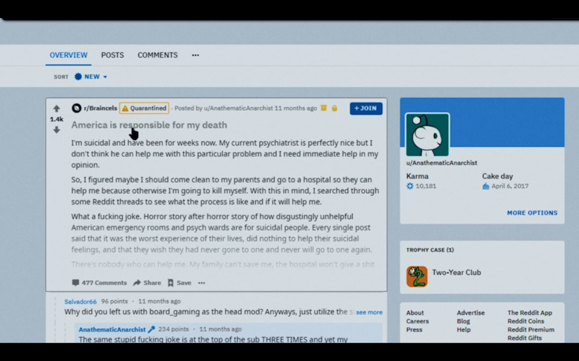The height and width of the screenshot is (361, 579).
Task: Expand Salvador66 comment with see more
Action: (x=369, y=312)
